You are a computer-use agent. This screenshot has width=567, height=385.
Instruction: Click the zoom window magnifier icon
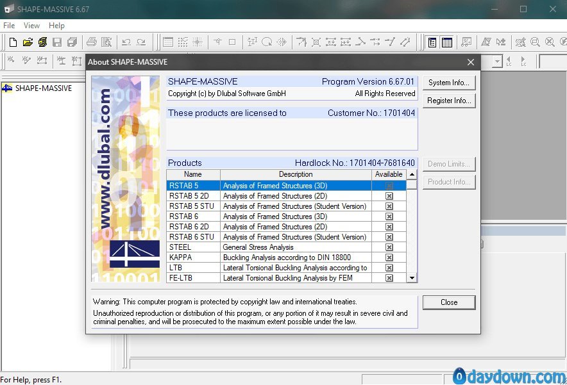[535, 42]
